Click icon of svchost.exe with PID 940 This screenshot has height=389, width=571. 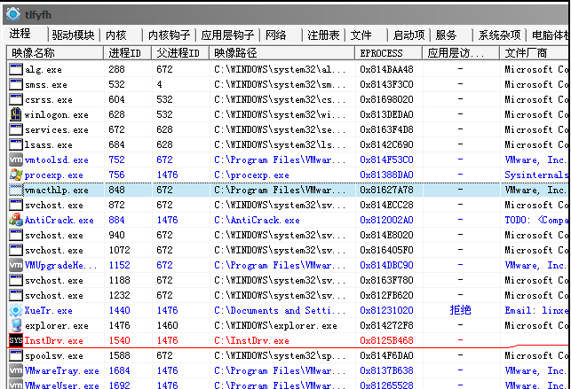point(16,235)
